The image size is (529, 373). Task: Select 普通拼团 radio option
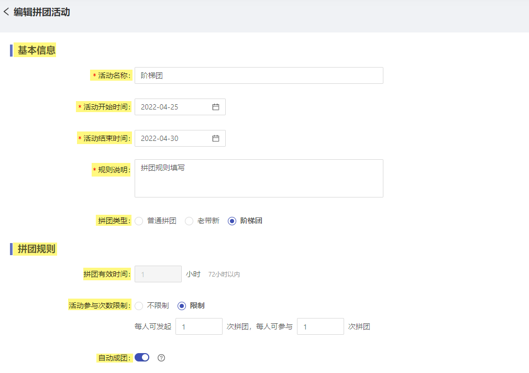(x=139, y=221)
